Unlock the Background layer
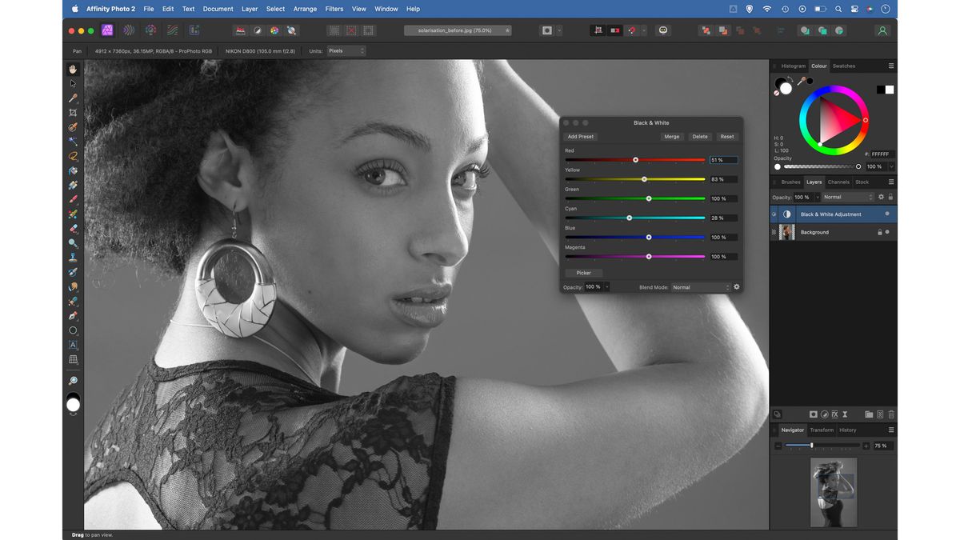The image size is (960, 540). pos(880,232)
